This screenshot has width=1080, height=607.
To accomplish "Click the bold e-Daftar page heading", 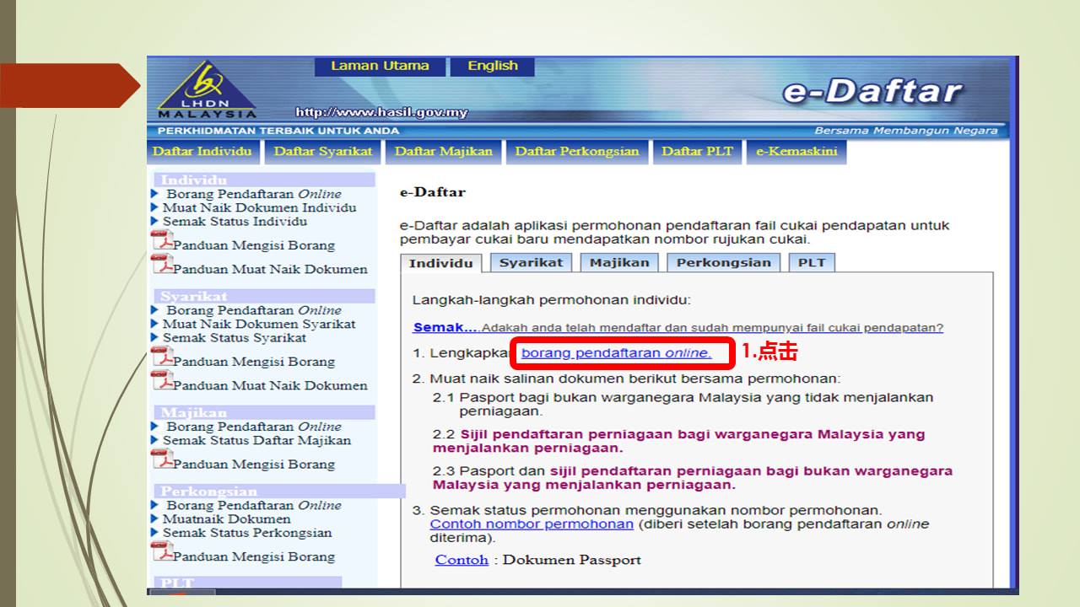I will (x=433, y=192).
